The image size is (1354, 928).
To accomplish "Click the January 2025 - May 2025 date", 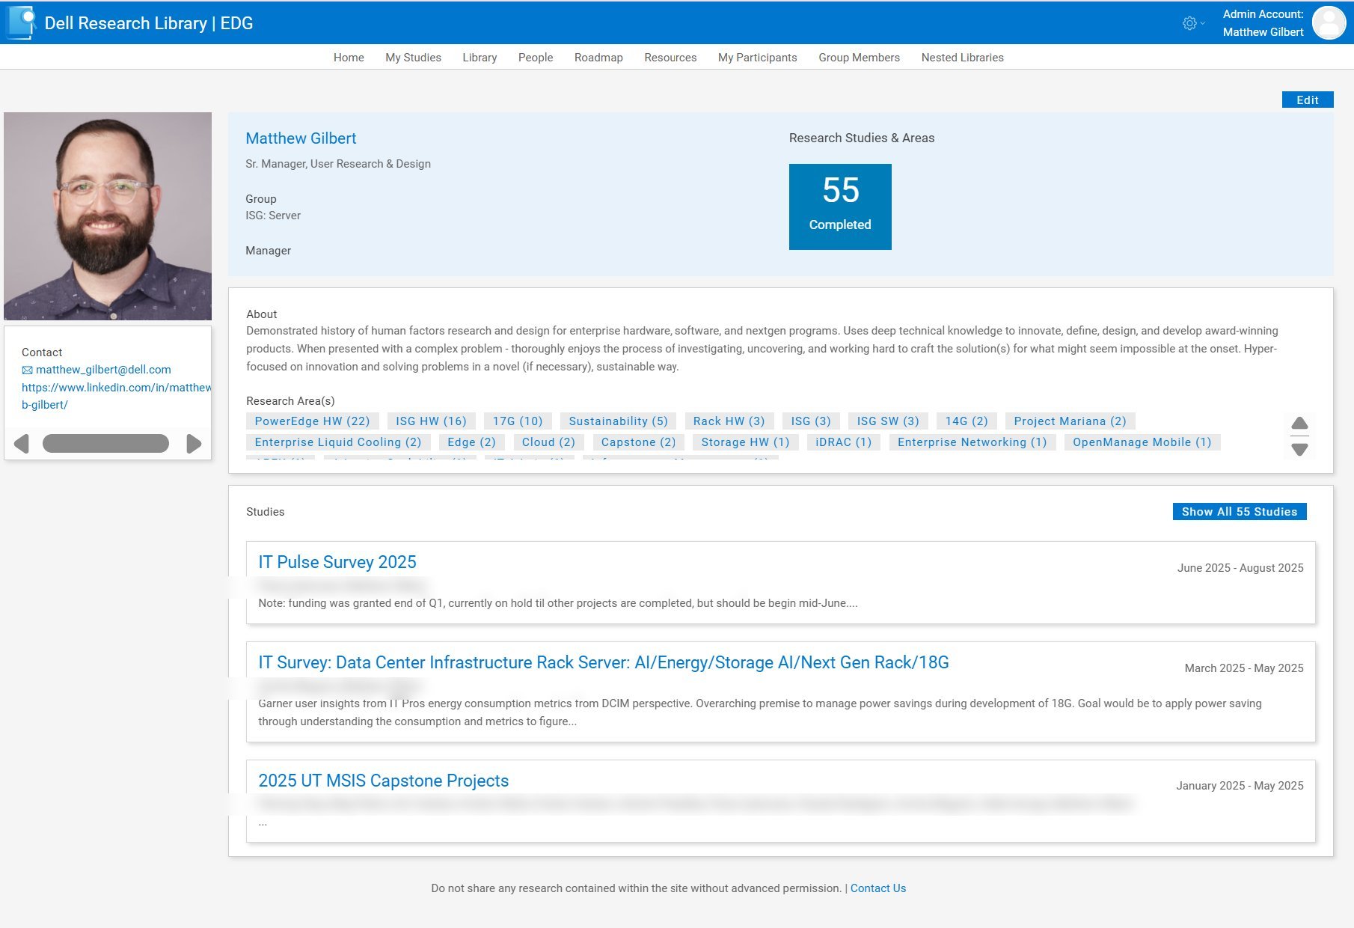I will pyautogui.click(x=1240, y=786).
